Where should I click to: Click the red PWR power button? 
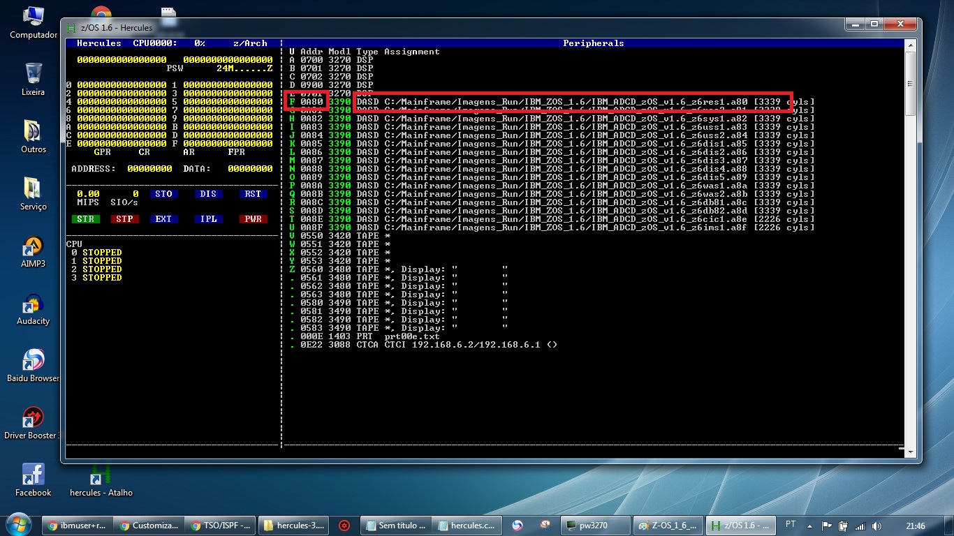coord(253,219)
